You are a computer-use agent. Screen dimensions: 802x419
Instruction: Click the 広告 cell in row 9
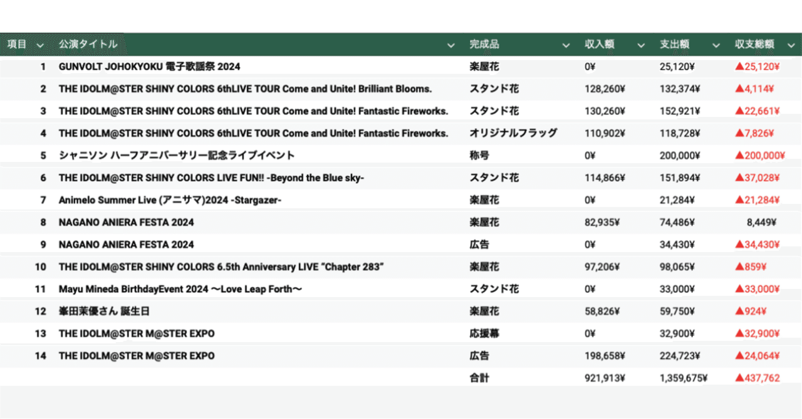pyautogui.click(x=480, y=245)
